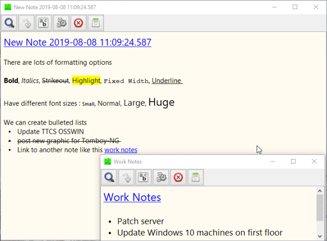Open Text format menu in Work Notes window
This screenshot has height=241, width=327.
tap(144, 177)
